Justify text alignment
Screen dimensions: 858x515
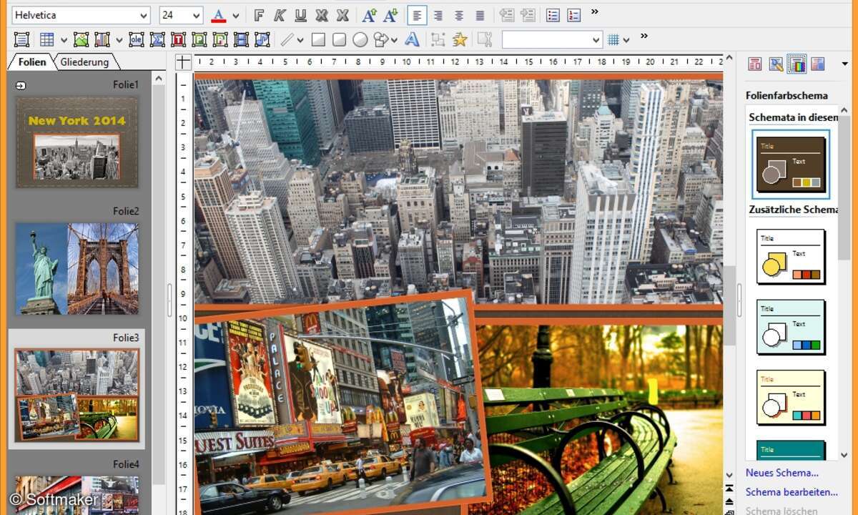[x=480, y=15]
